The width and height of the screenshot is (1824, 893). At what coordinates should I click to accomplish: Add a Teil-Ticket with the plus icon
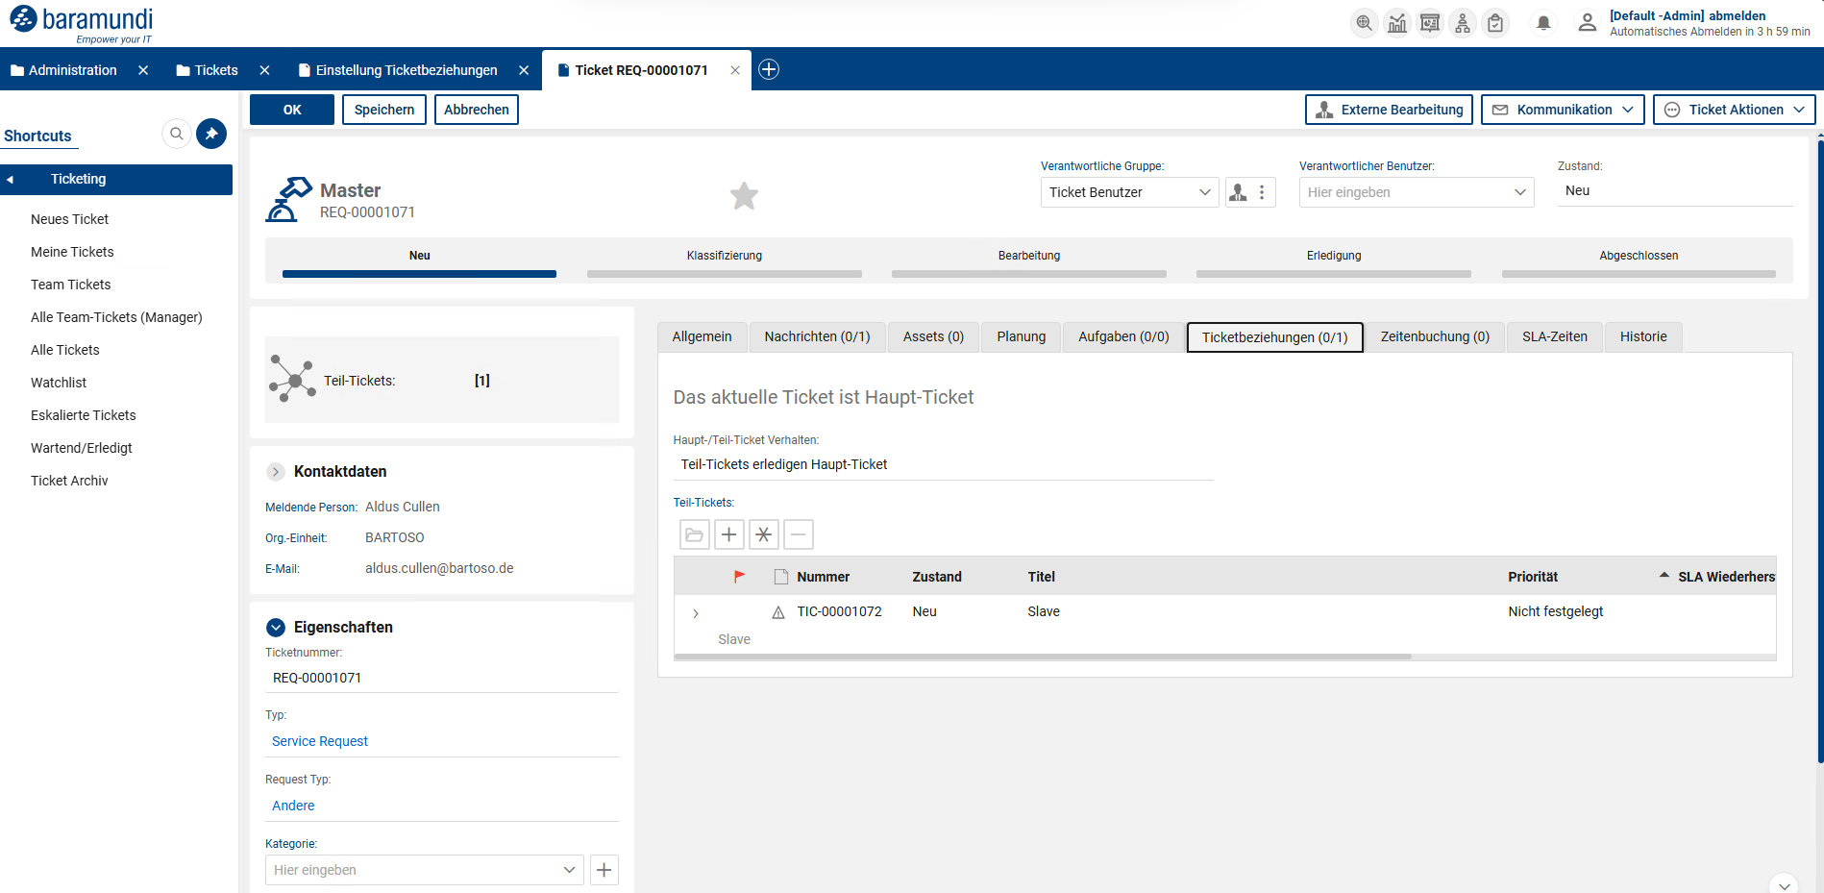[729, 534]
